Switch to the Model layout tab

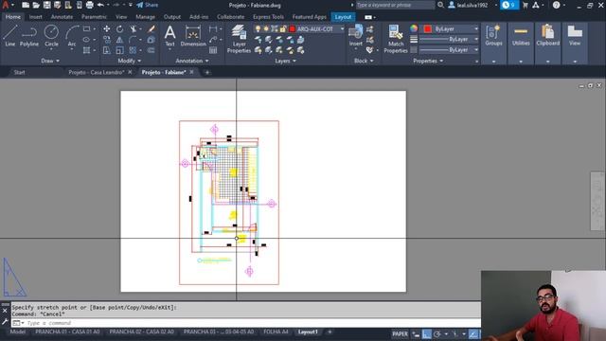point(18,332)
